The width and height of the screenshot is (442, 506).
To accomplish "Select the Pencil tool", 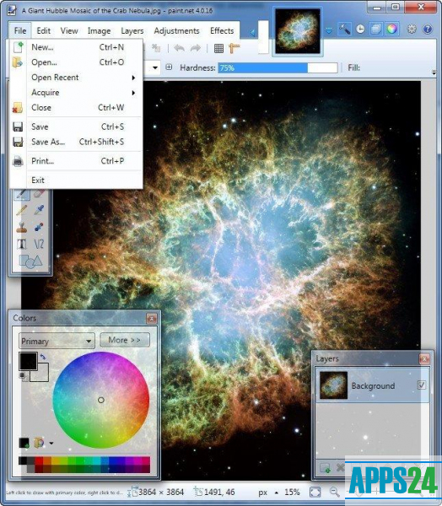I will pyautogui.click(x=22, y=210).
